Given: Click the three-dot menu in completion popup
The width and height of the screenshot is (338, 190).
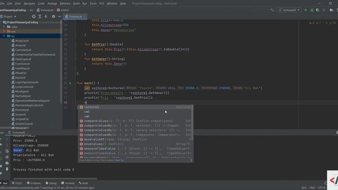Looking at the screenshot, I should point(191,160).
